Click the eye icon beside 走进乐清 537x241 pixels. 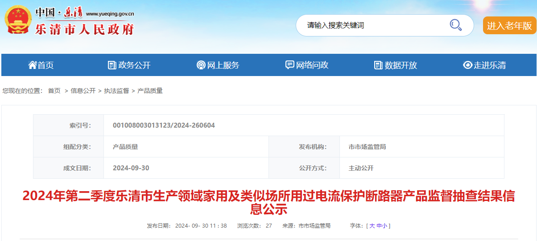[x=467, y=65]
